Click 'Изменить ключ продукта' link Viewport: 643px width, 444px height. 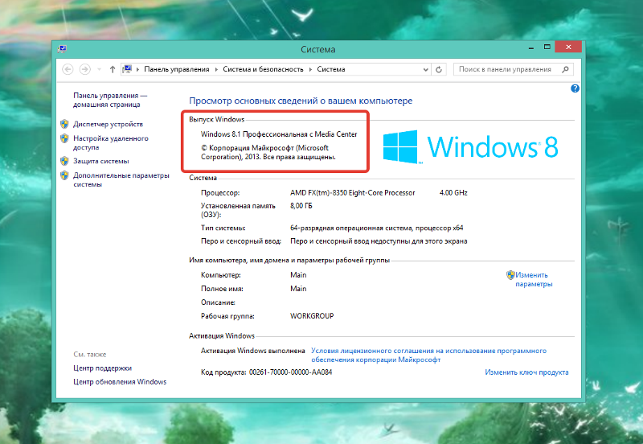pyautogui.click(x=526, y=372)
